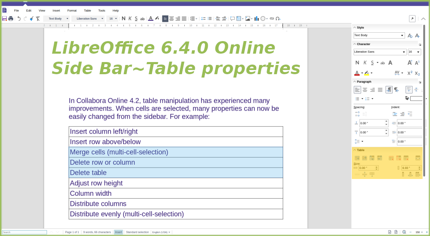The image size is (430, 236).
Task: Apply strikethrough from the top toolbar
Action: 142,18
